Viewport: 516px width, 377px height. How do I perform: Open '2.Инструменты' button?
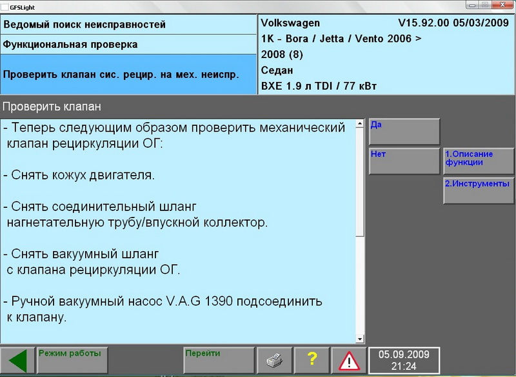point(479,190)
